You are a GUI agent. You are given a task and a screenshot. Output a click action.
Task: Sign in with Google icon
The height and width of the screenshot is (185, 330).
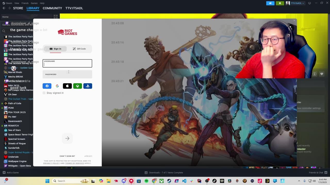click(x=57, y=86)
